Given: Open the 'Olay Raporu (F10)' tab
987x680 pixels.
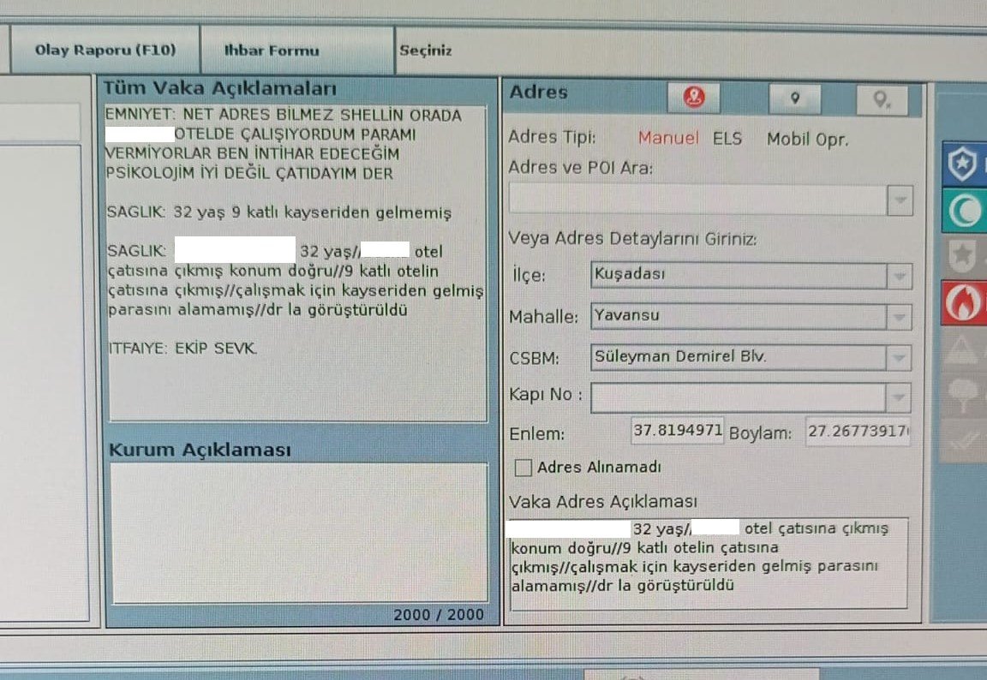Looking at the screenshot, I should pyautogui.click(x=105, y=50).
